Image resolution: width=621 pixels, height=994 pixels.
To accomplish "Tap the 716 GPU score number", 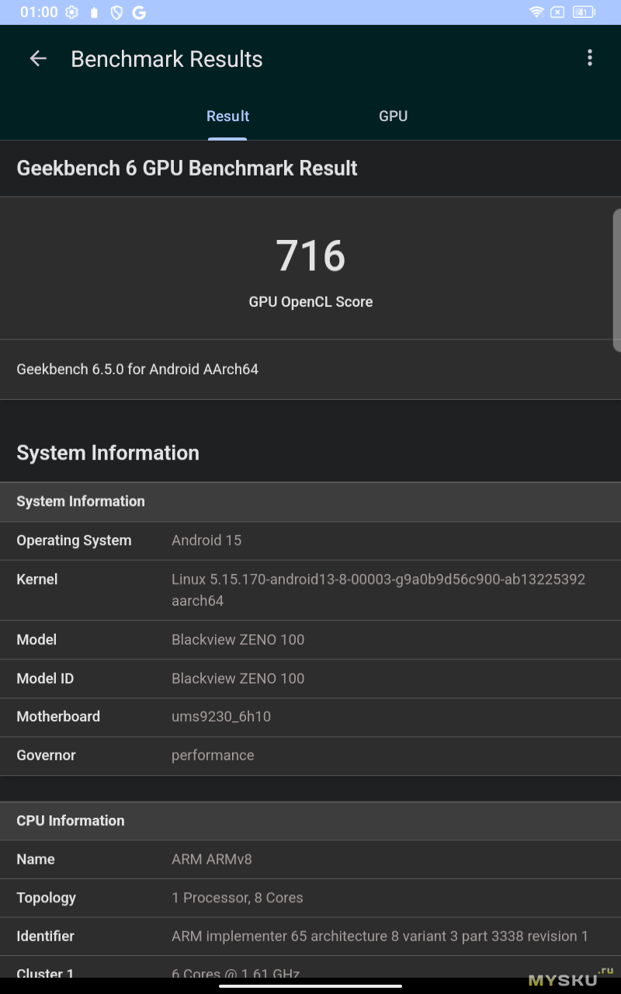I will click(310, 255).
